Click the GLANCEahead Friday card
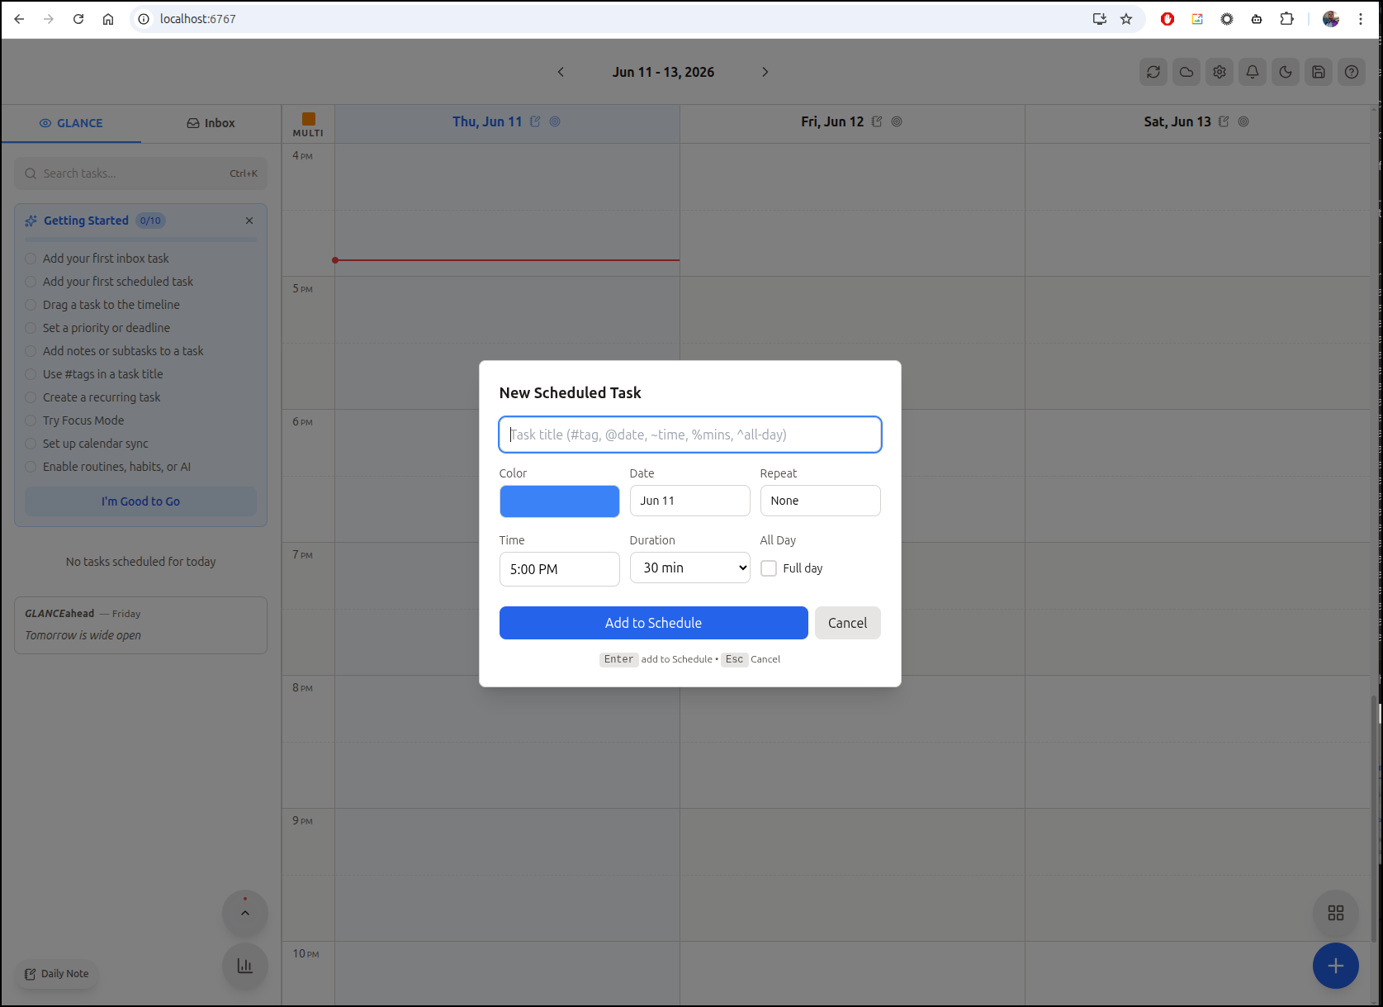 140,625
